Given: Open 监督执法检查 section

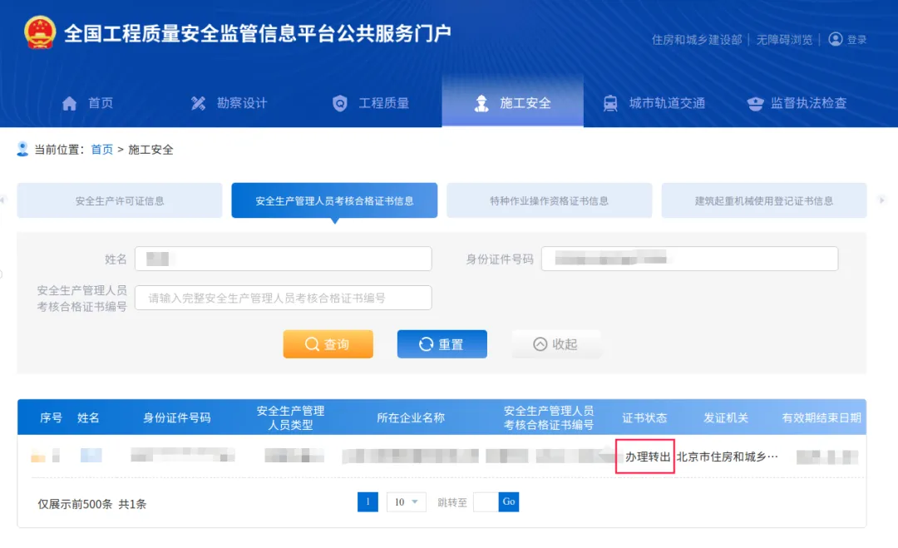Looking at the screenshot, I should pyautogui.click(x=797, y=103).
